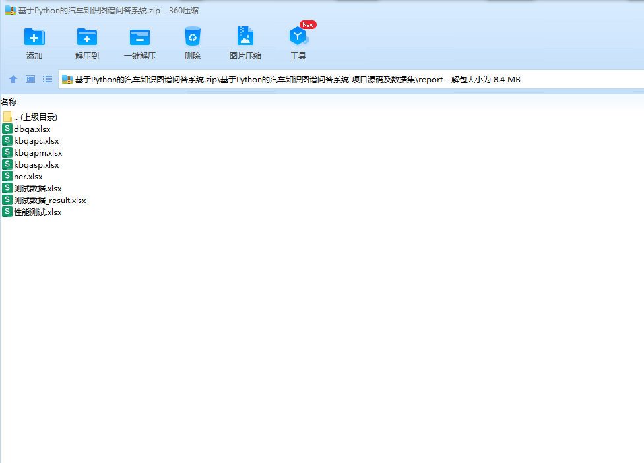Click the 添加 (Add) toolbar icon
This screenshot has width=644, height=463.
(x=34, y=37)
